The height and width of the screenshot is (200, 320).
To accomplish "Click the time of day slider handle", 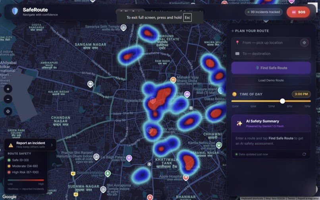I will click(282, 101).
